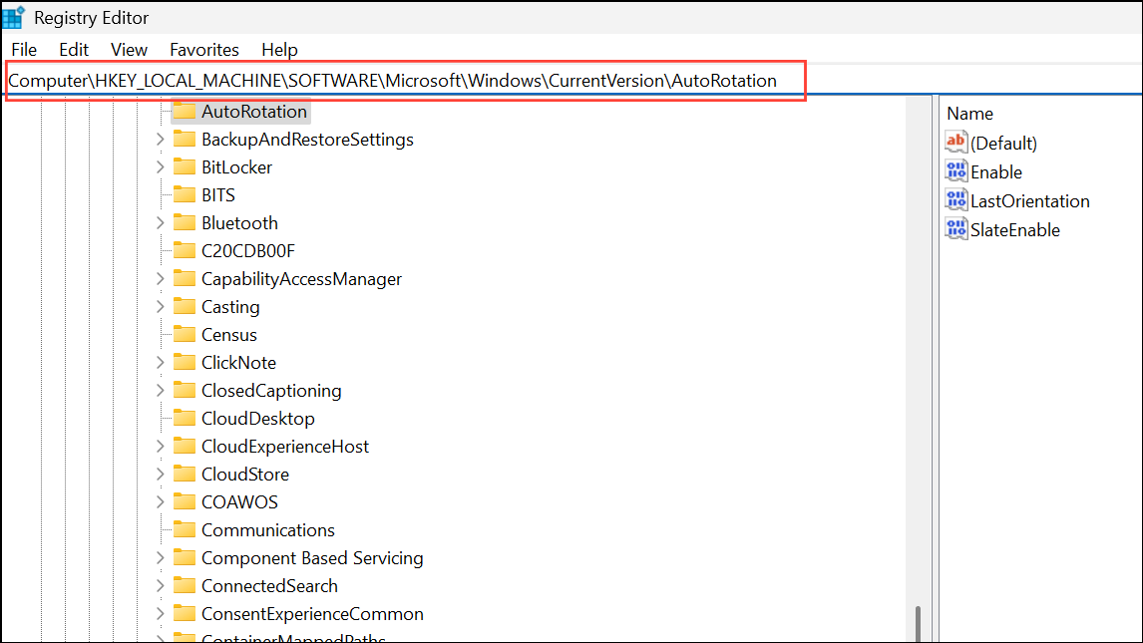Click the tree pane vertical scrollbar

[918, 623]
